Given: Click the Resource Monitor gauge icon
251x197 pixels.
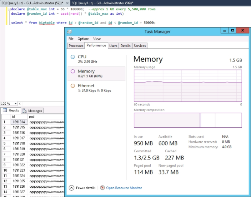Looking at the screenshot, I should [103, 188].
